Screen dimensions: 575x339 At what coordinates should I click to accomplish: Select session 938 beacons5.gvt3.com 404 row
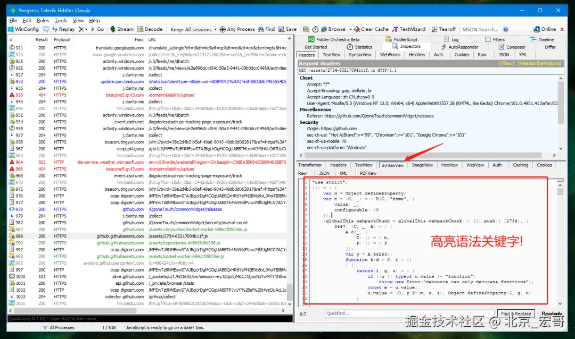[x=147, y=95]
